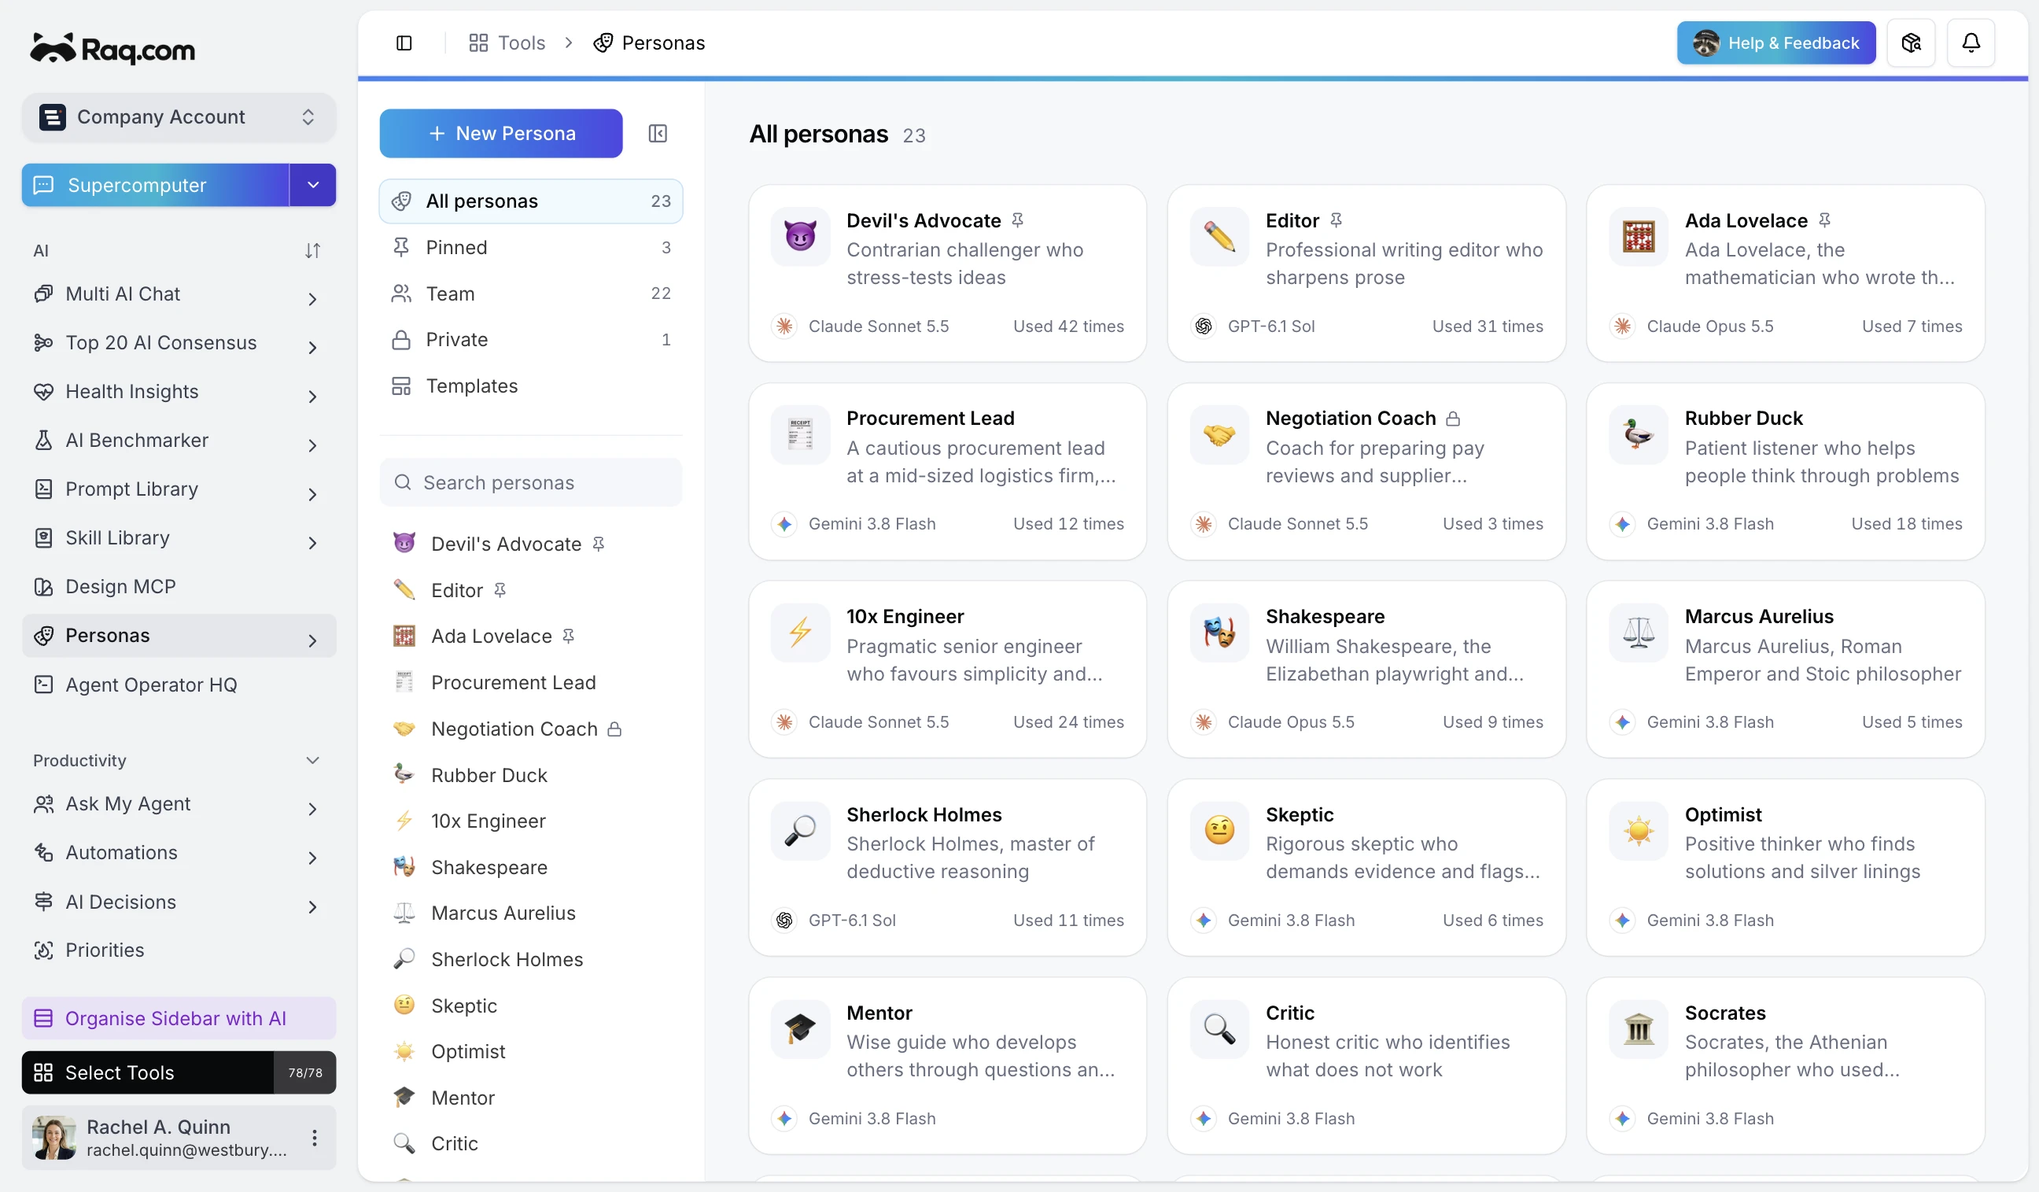Click the Editor card pencil icon
Viewport: 2039px width, 1192px height.
point(1219,236)
